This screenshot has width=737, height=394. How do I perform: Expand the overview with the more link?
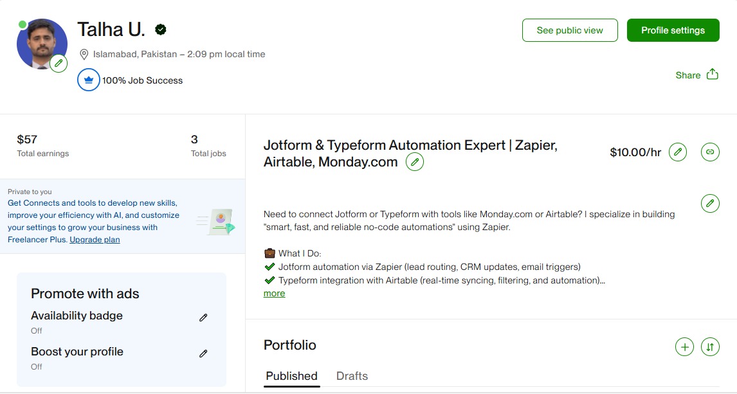coord(274,293)
